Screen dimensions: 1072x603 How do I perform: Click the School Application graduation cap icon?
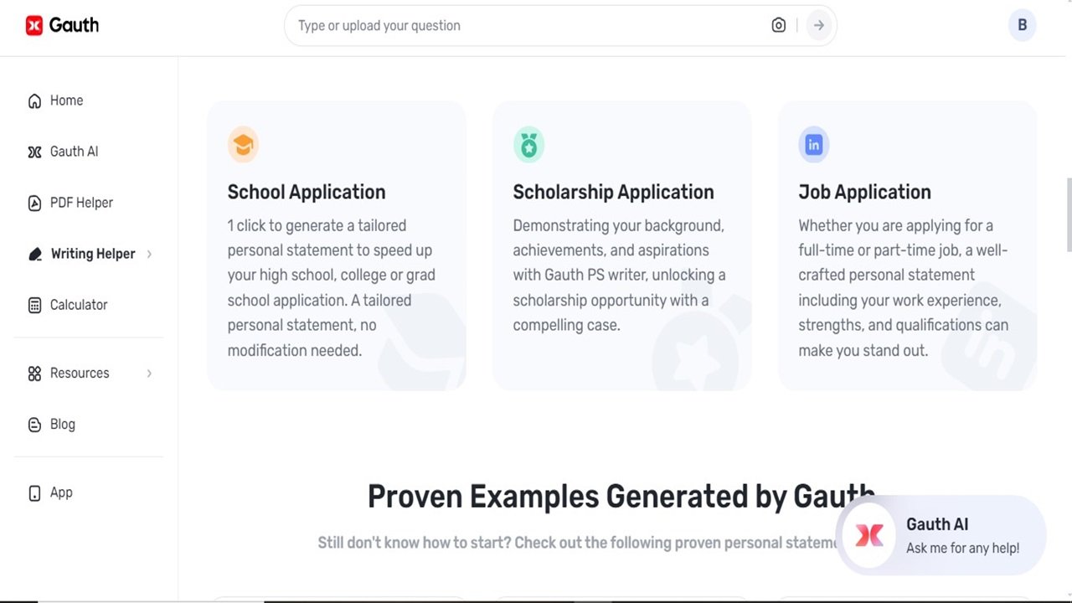(x=243, y=144)
